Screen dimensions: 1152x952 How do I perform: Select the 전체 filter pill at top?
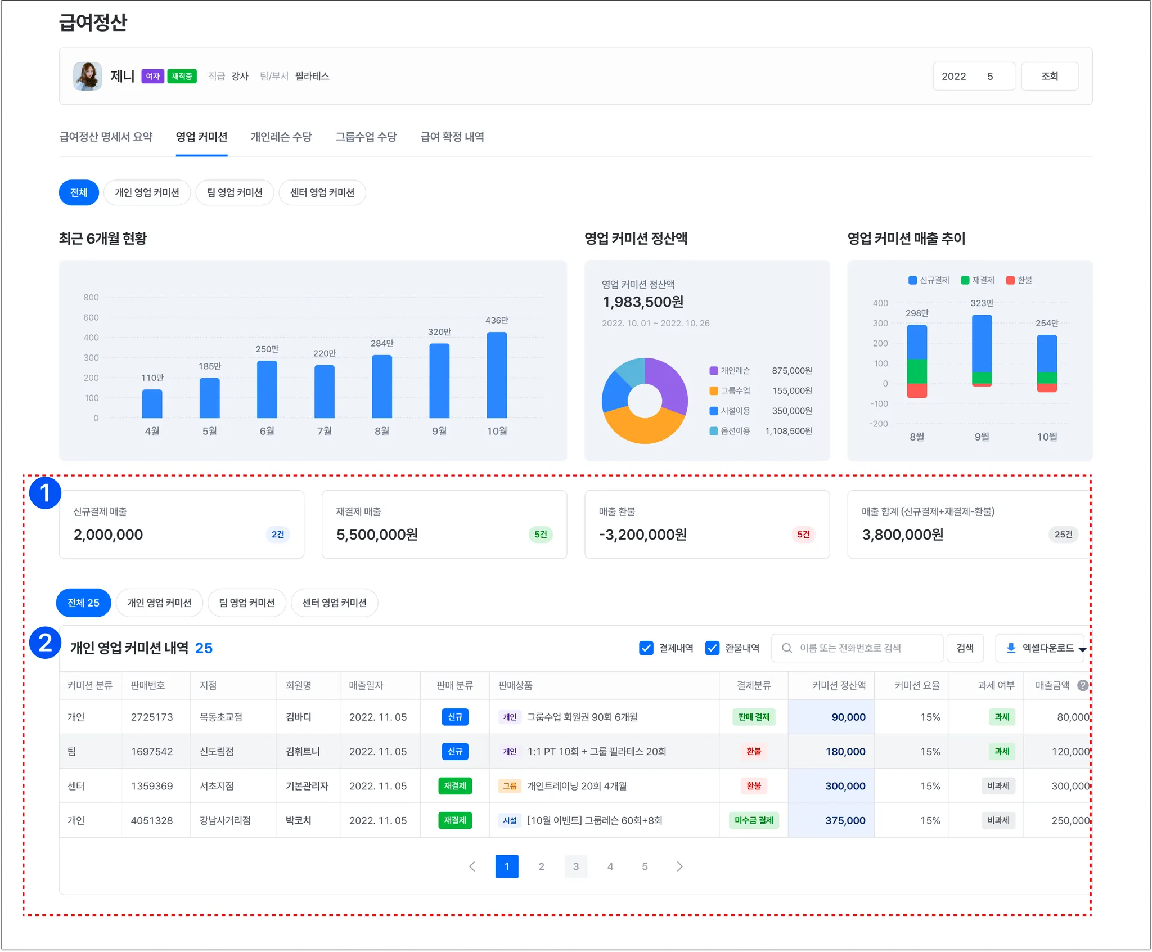point(79,193)
